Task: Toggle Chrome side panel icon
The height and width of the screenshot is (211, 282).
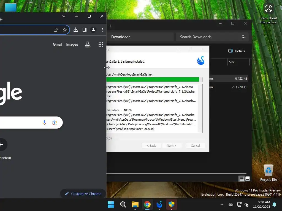Action: (x=85, y=30)
